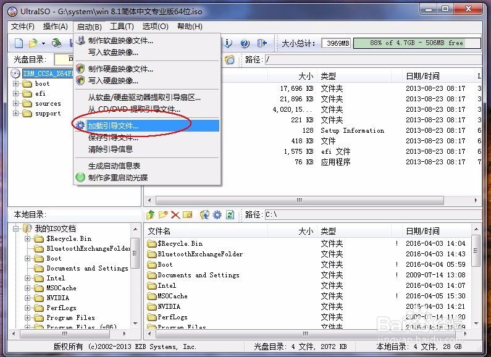Expand MSOCache in the local tree
491x357 pixels.
click(x=28, y=288)
